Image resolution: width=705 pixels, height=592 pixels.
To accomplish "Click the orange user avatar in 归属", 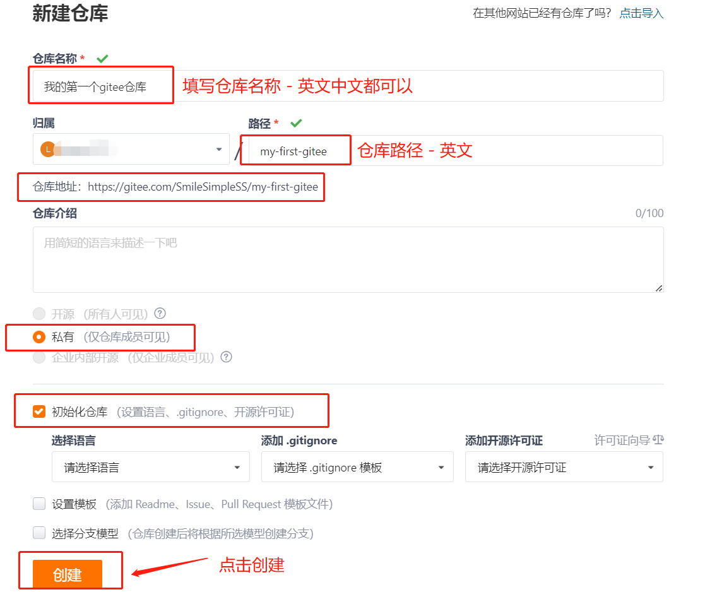I will pyautogui.click(x=47, y=150).
